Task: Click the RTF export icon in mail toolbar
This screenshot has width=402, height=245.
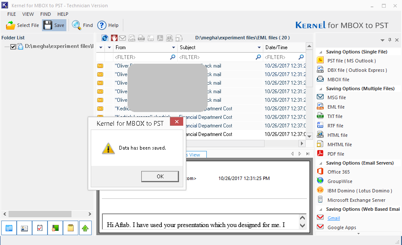Action: click(x=151, y=38)
